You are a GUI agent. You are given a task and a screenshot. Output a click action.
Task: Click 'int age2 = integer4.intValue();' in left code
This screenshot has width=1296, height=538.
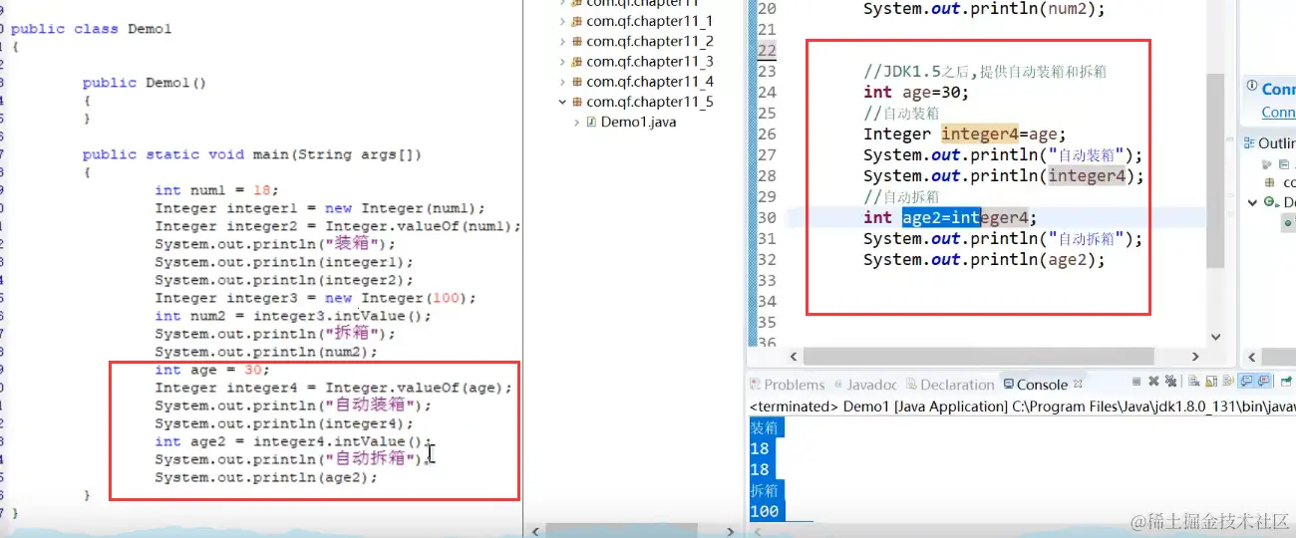click(294, 441)
